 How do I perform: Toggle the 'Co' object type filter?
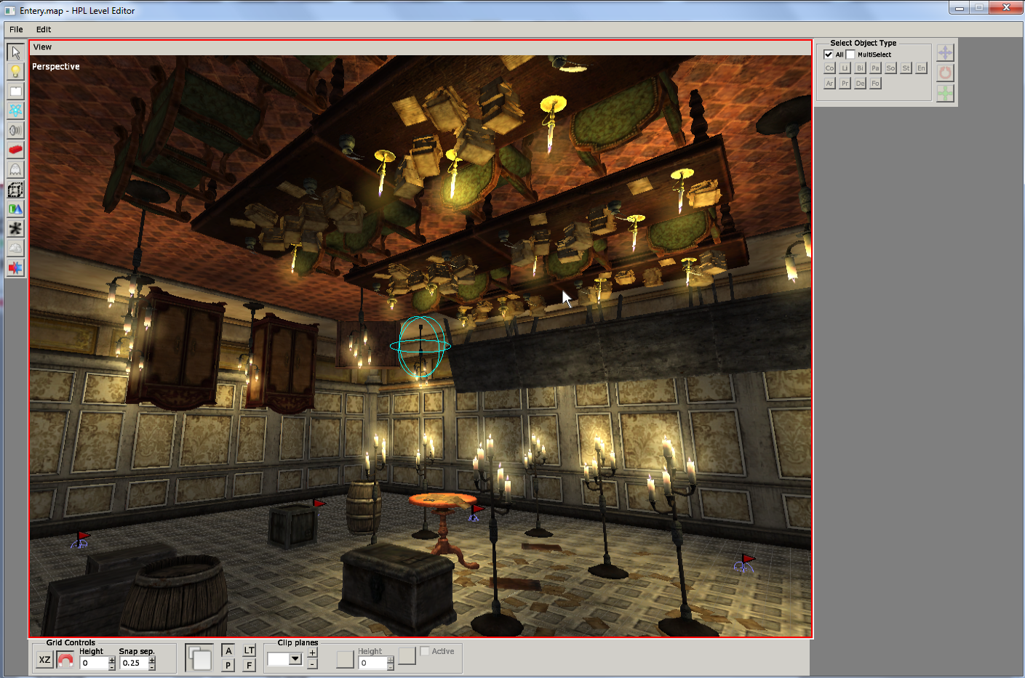coord(829,68)
